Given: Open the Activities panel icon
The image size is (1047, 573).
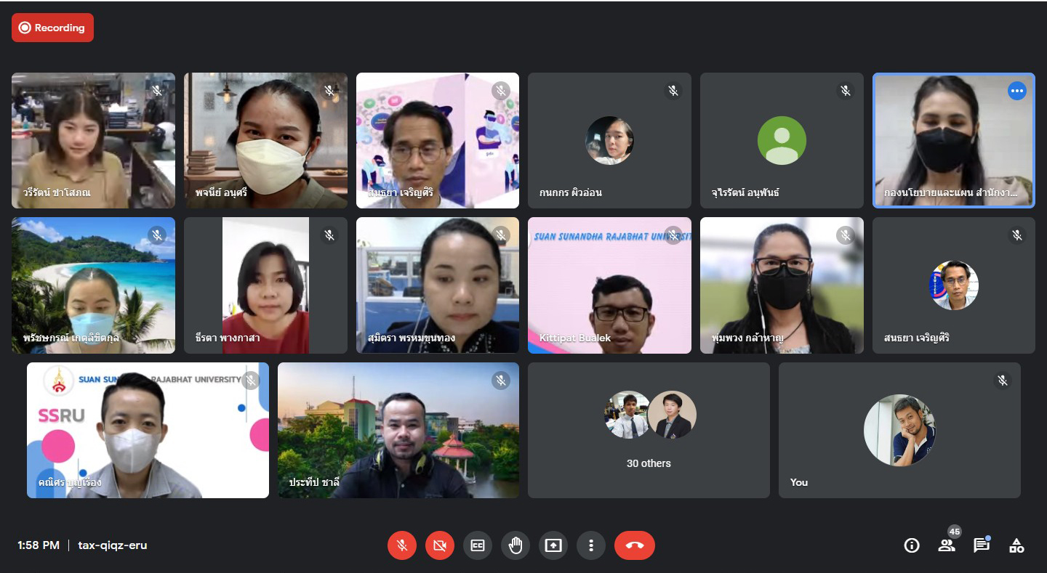Looking at the screenshot, I should tap(1016, 545).
